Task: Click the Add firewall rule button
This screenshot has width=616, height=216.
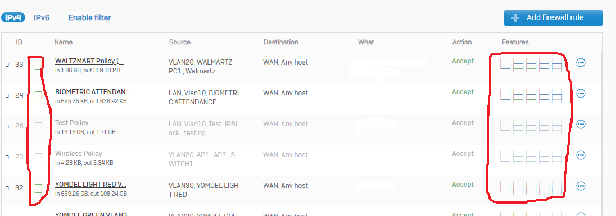Action: (553, 17)
